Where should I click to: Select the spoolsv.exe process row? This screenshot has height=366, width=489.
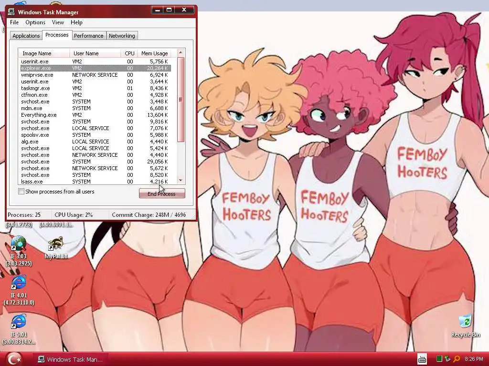coord(96,135)
